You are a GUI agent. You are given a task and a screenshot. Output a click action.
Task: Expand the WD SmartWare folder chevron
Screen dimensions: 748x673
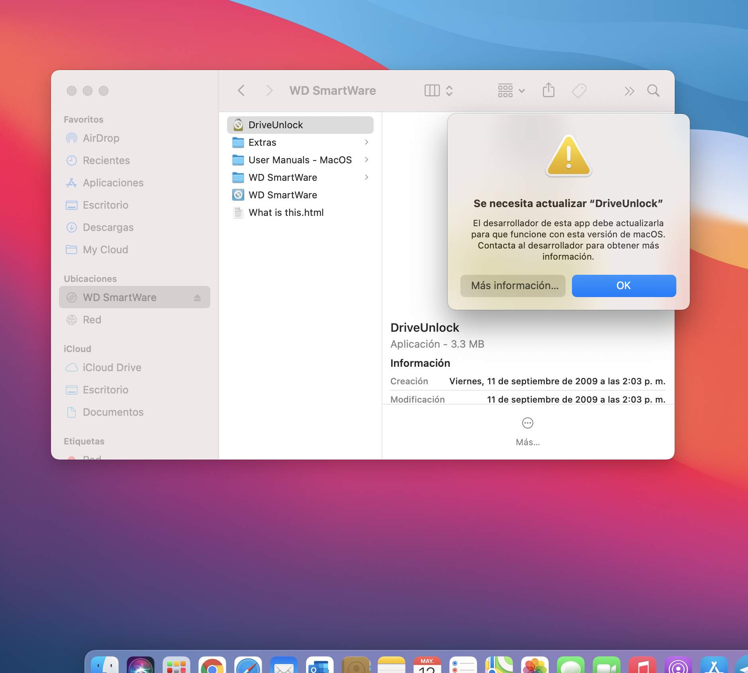coord(366,177)
